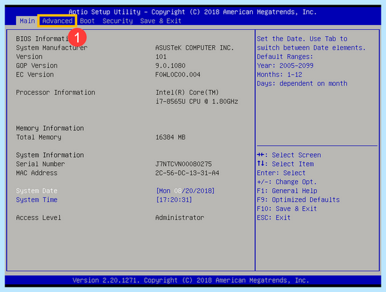
Task: Click the Total Memory value 16384 MB
Action: [x=170, y=137]
